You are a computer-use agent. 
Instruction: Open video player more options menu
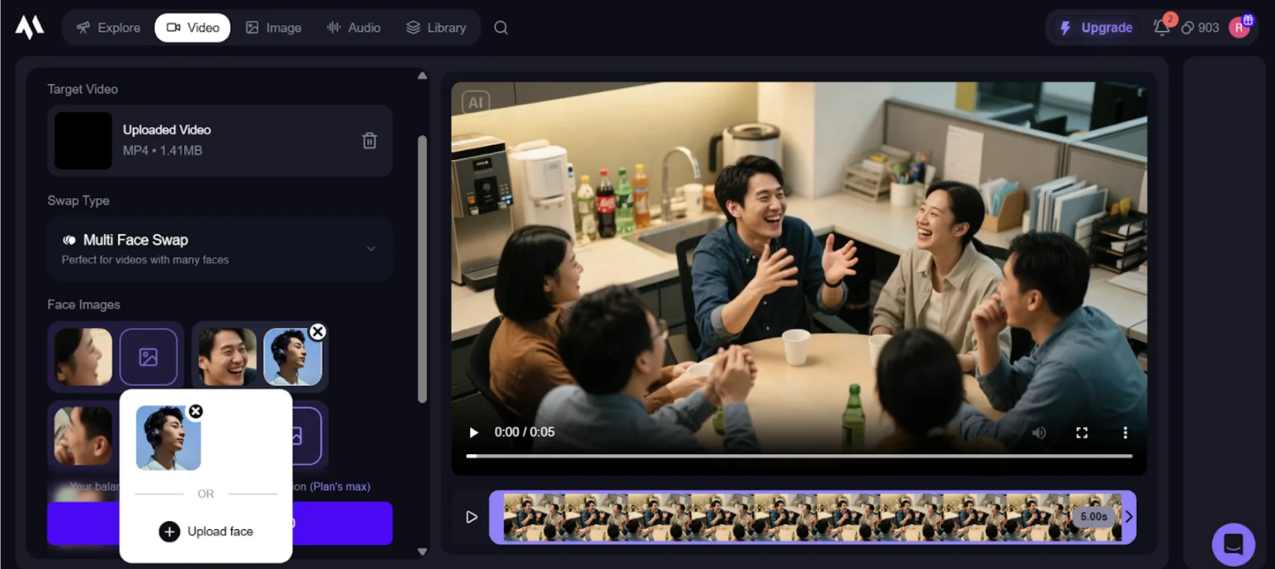tap(1125, 432)
